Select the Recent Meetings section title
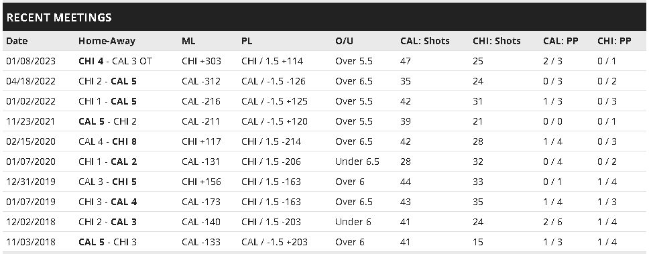This screenshot has height=254, width=649. click(x=59, y=17)
